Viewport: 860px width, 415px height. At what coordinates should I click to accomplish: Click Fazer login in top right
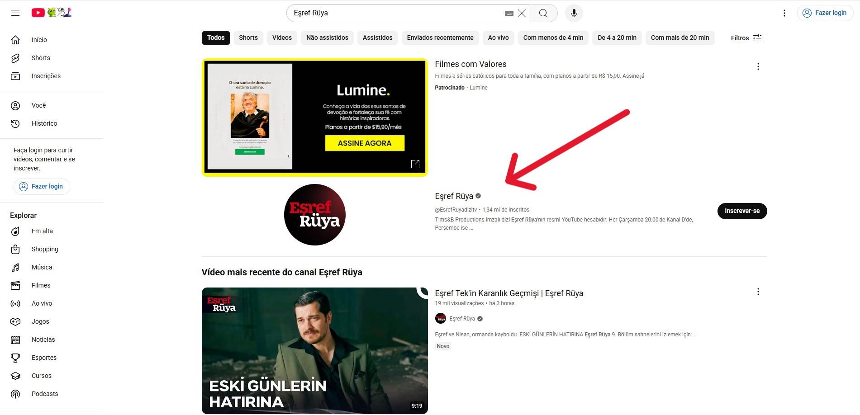pyautogui.click(x=825, y=13)
